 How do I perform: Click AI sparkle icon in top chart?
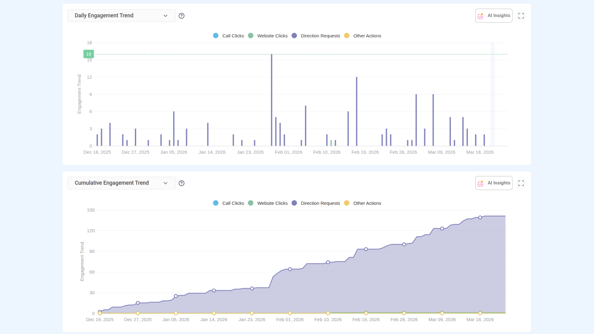(480, 16)
